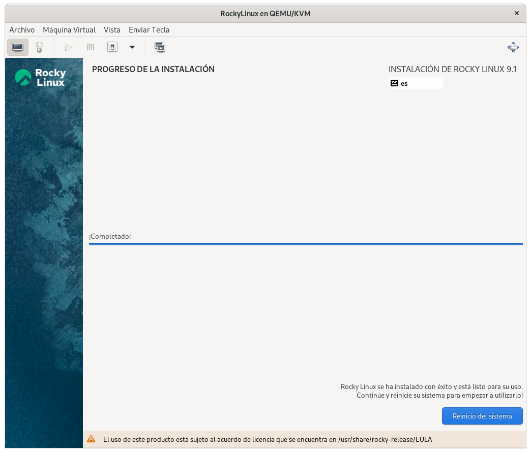Start the virtual machine with play icon

tap(68, 47)
